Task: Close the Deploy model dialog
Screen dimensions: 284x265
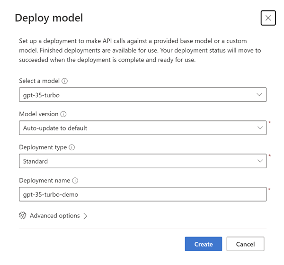Action: click(268, 18)
